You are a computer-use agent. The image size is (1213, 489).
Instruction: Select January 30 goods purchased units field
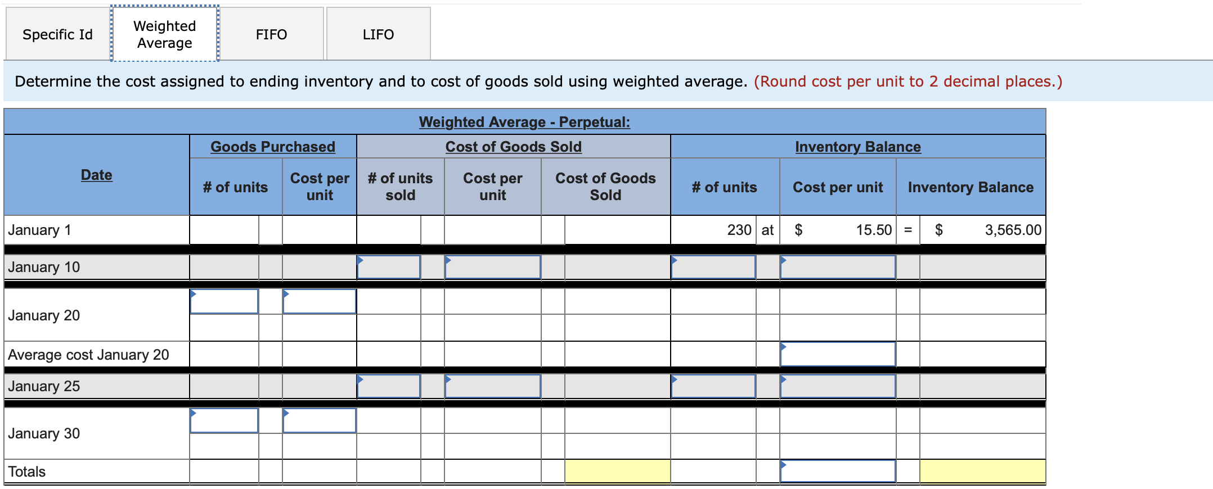[x=224, y=420]
